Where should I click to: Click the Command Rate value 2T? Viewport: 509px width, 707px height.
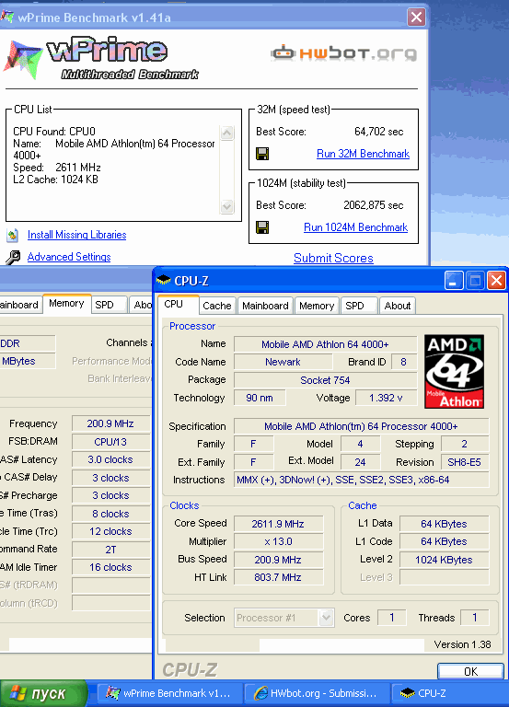110,550
